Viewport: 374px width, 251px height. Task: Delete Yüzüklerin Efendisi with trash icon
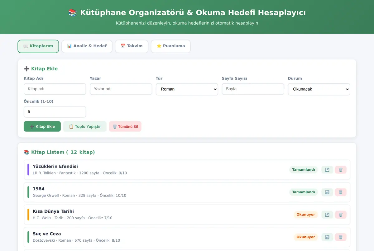[341, 170]
